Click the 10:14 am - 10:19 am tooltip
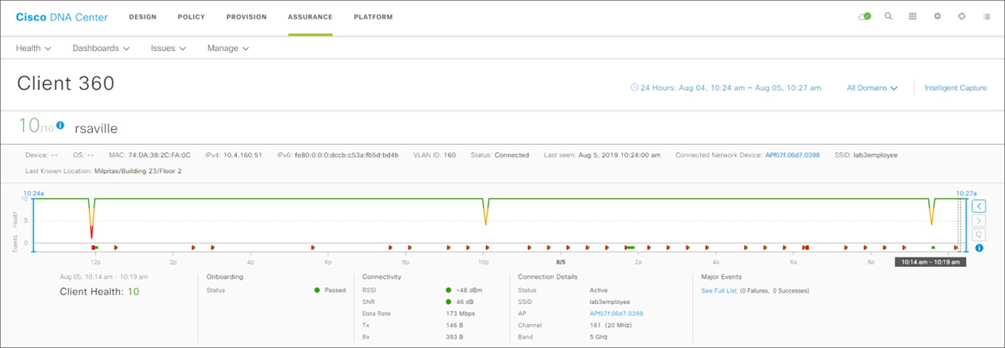This screenshot has height=348, width=1005. coord(930,262)
